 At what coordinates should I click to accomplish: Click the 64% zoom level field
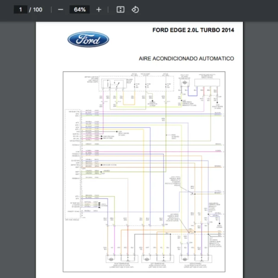pyautogui.click(x=79, y=9)
